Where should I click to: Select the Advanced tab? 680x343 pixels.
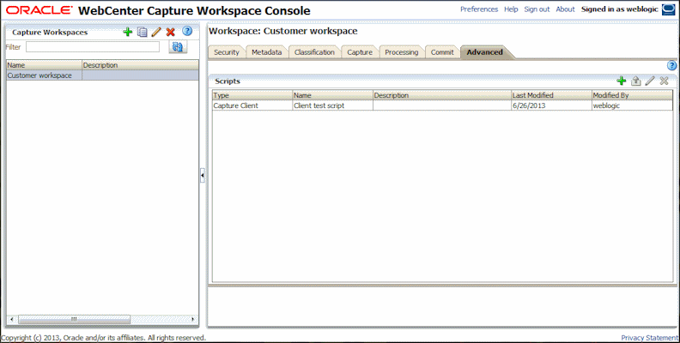point(485,52)
